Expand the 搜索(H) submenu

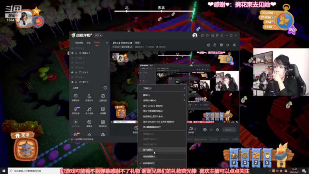coord(162,95)
